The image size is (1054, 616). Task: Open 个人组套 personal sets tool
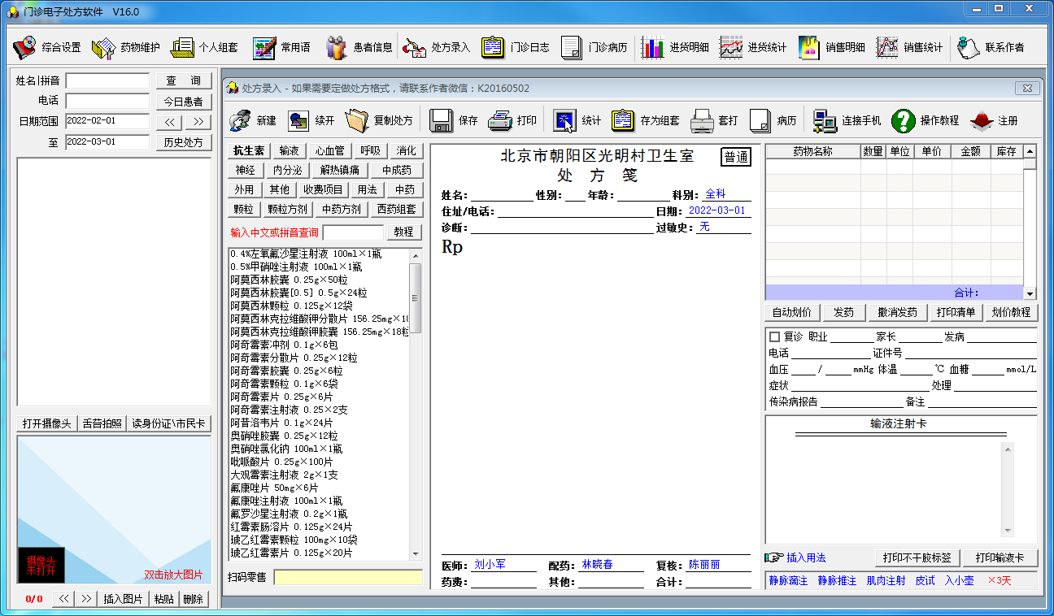pos(204,47)
